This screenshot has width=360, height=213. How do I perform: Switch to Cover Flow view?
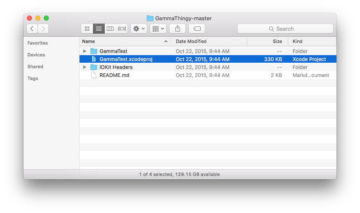[x=122, y=29]
